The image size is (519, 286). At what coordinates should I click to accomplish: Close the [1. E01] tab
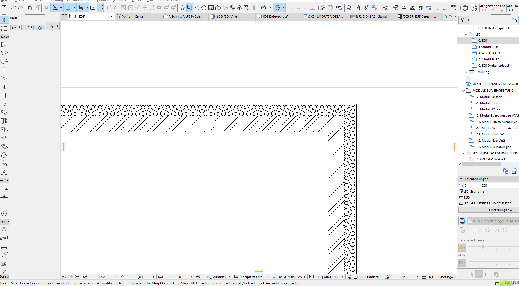coord(111,16)
